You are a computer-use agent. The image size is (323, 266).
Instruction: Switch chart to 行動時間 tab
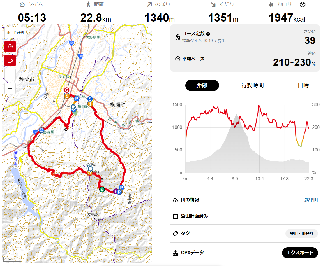pos(253,85)
